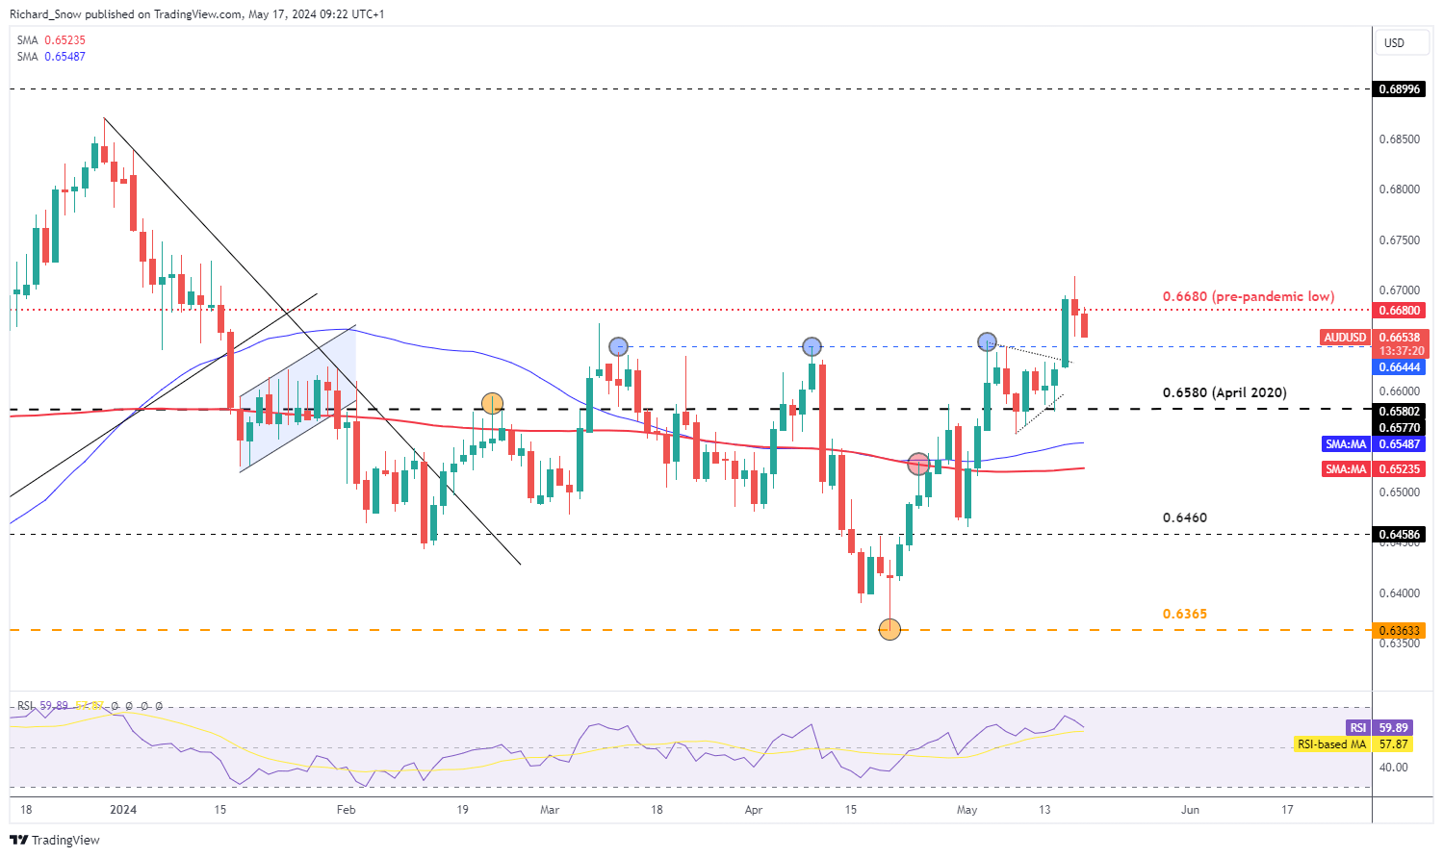Select the 0.68996 price label
1443x857 pixels.
pyautogui.click(x=1398, y=88)
